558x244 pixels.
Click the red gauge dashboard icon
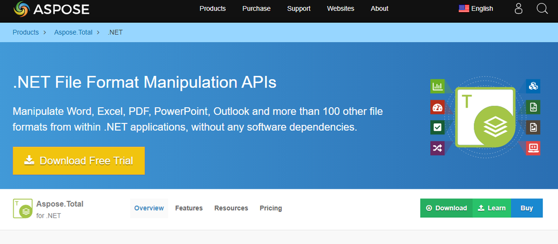point(437,107)
